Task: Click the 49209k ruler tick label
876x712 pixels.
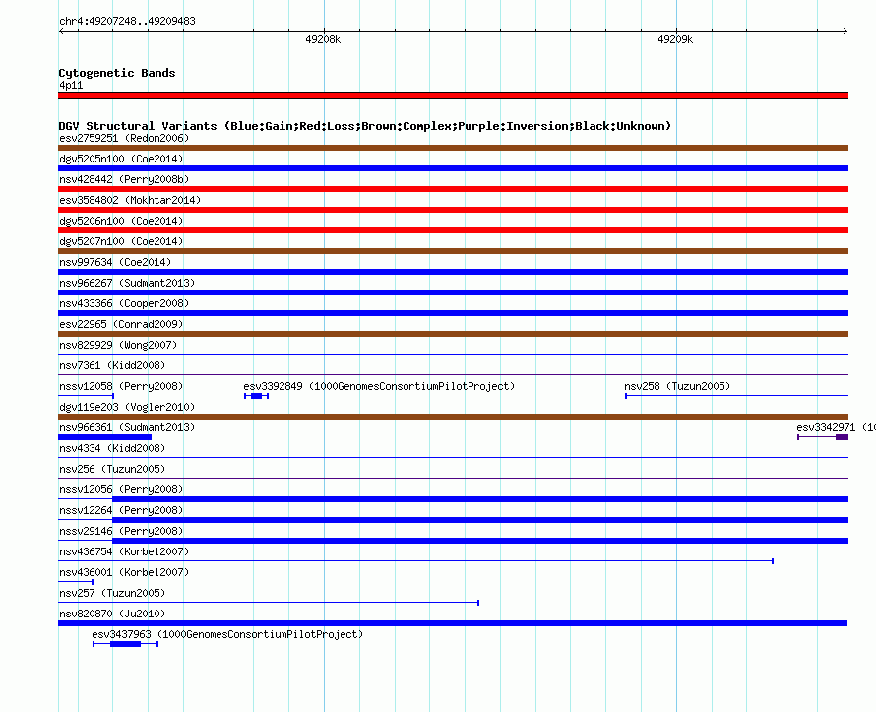Action: tap(675, 39)
